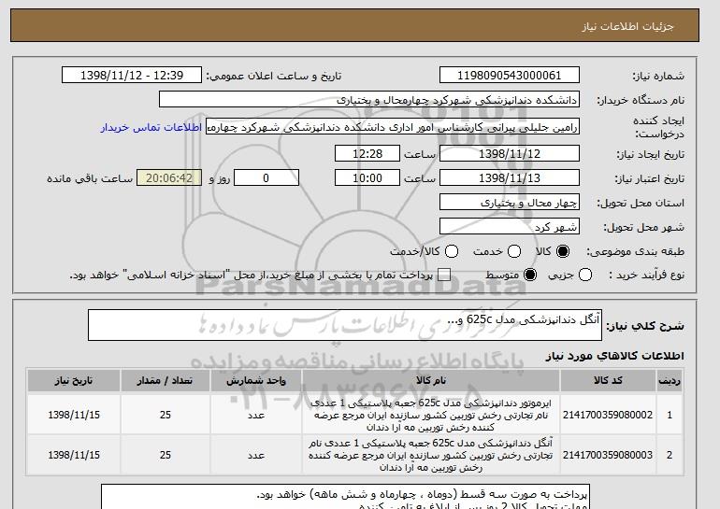This screenshot has width=720, height=509.
Task: Select the ایرموتور دندانپزشکی product name cell
Action: (x=431, y=415)
